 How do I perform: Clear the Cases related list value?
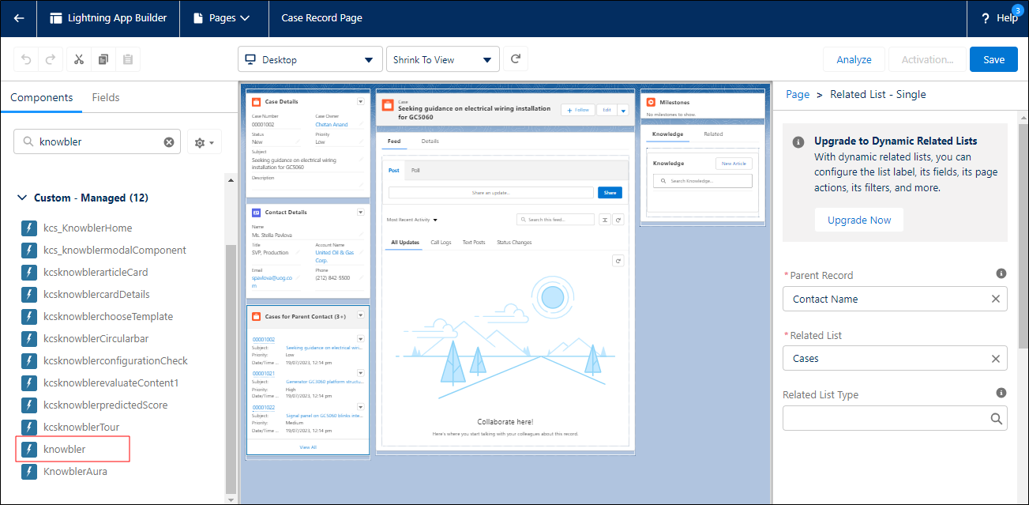click(x=995, y=358)
